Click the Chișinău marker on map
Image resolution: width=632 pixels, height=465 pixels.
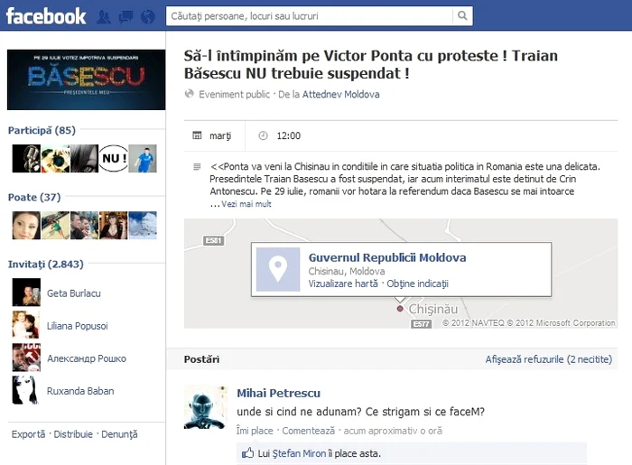coord(399,309)
